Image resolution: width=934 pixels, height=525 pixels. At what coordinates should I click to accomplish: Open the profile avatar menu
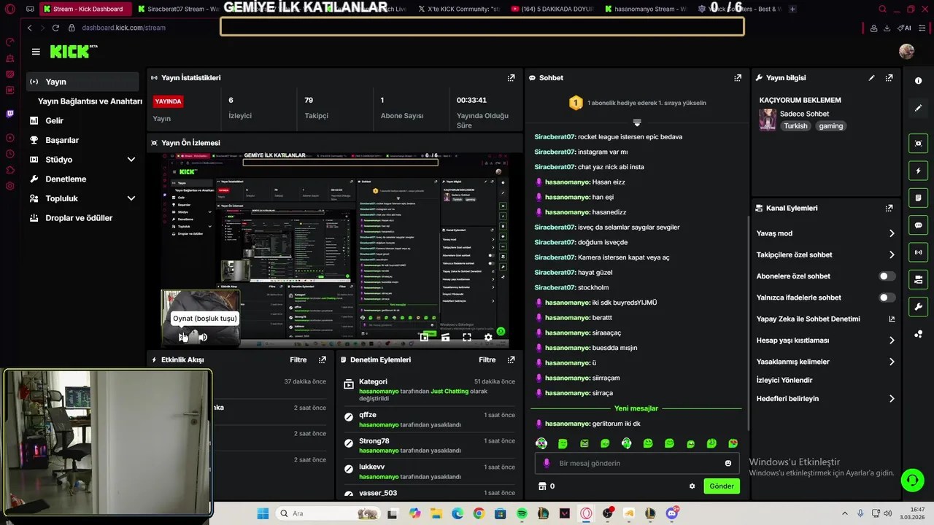(906, 51)
